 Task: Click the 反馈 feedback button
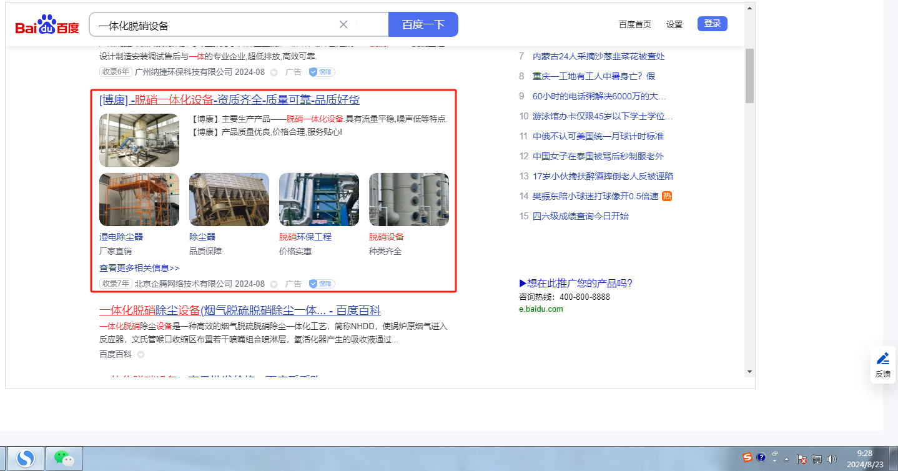[x=883, y=365]
